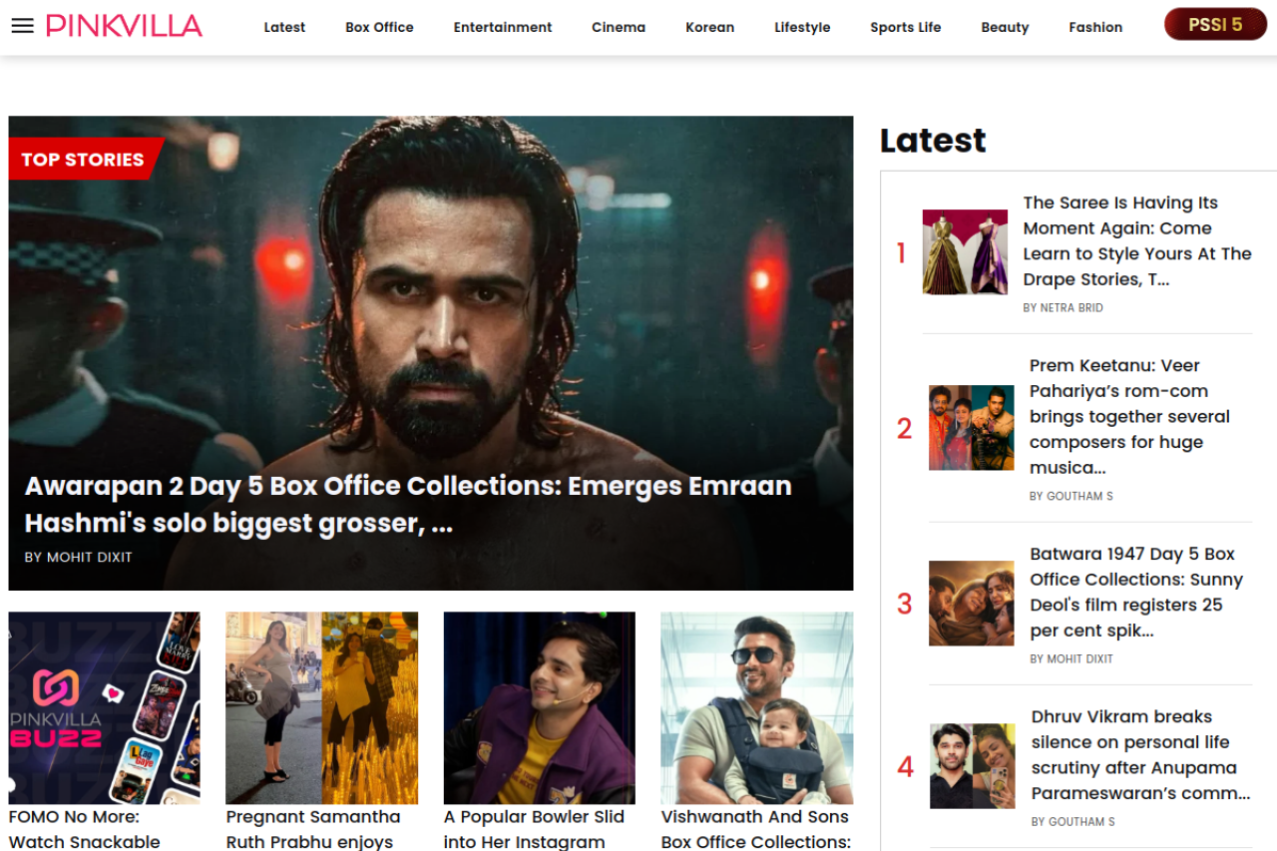Open the Lifestyle section

coord(802,27)
